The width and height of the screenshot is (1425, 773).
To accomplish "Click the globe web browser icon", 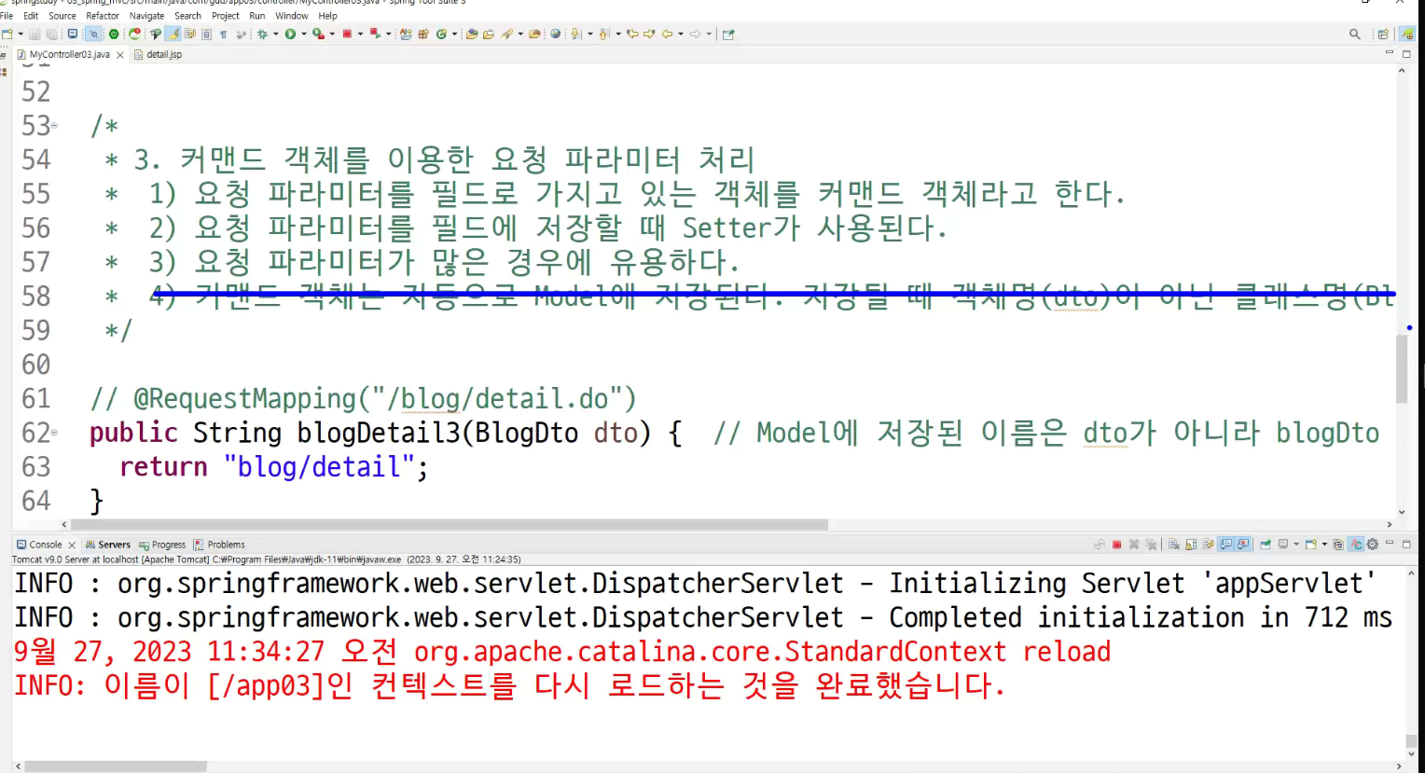I will [x=555, y=34].
